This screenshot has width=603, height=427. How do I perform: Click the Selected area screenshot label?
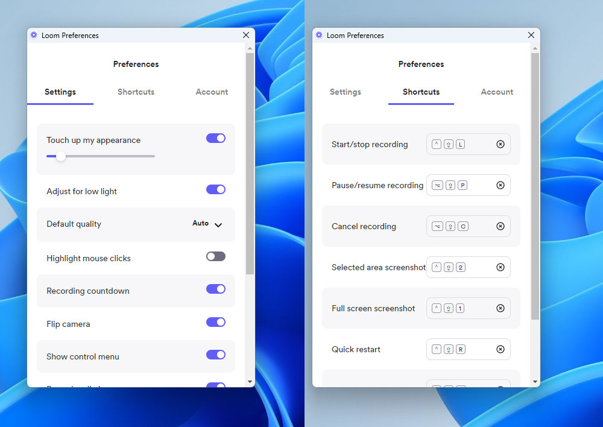(379, 267)
